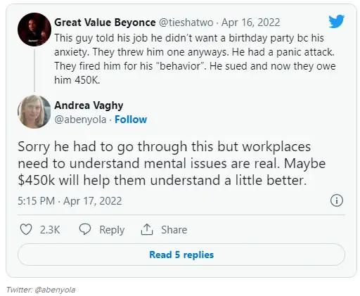360x296 pixels.
Task: Open the @tieshatwo handle link
Action: pos(186,22)
